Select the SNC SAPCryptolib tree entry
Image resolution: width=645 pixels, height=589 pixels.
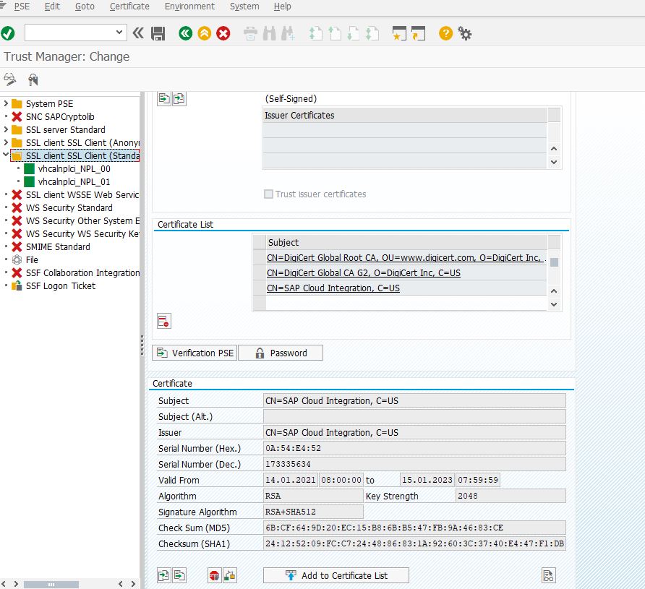60,117
